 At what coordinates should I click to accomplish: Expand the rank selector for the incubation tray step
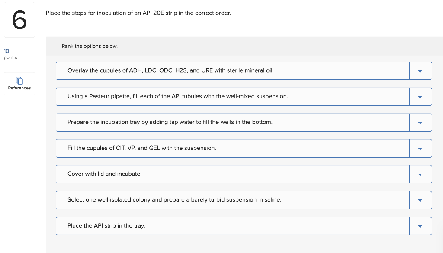click(x=420, y=122)
